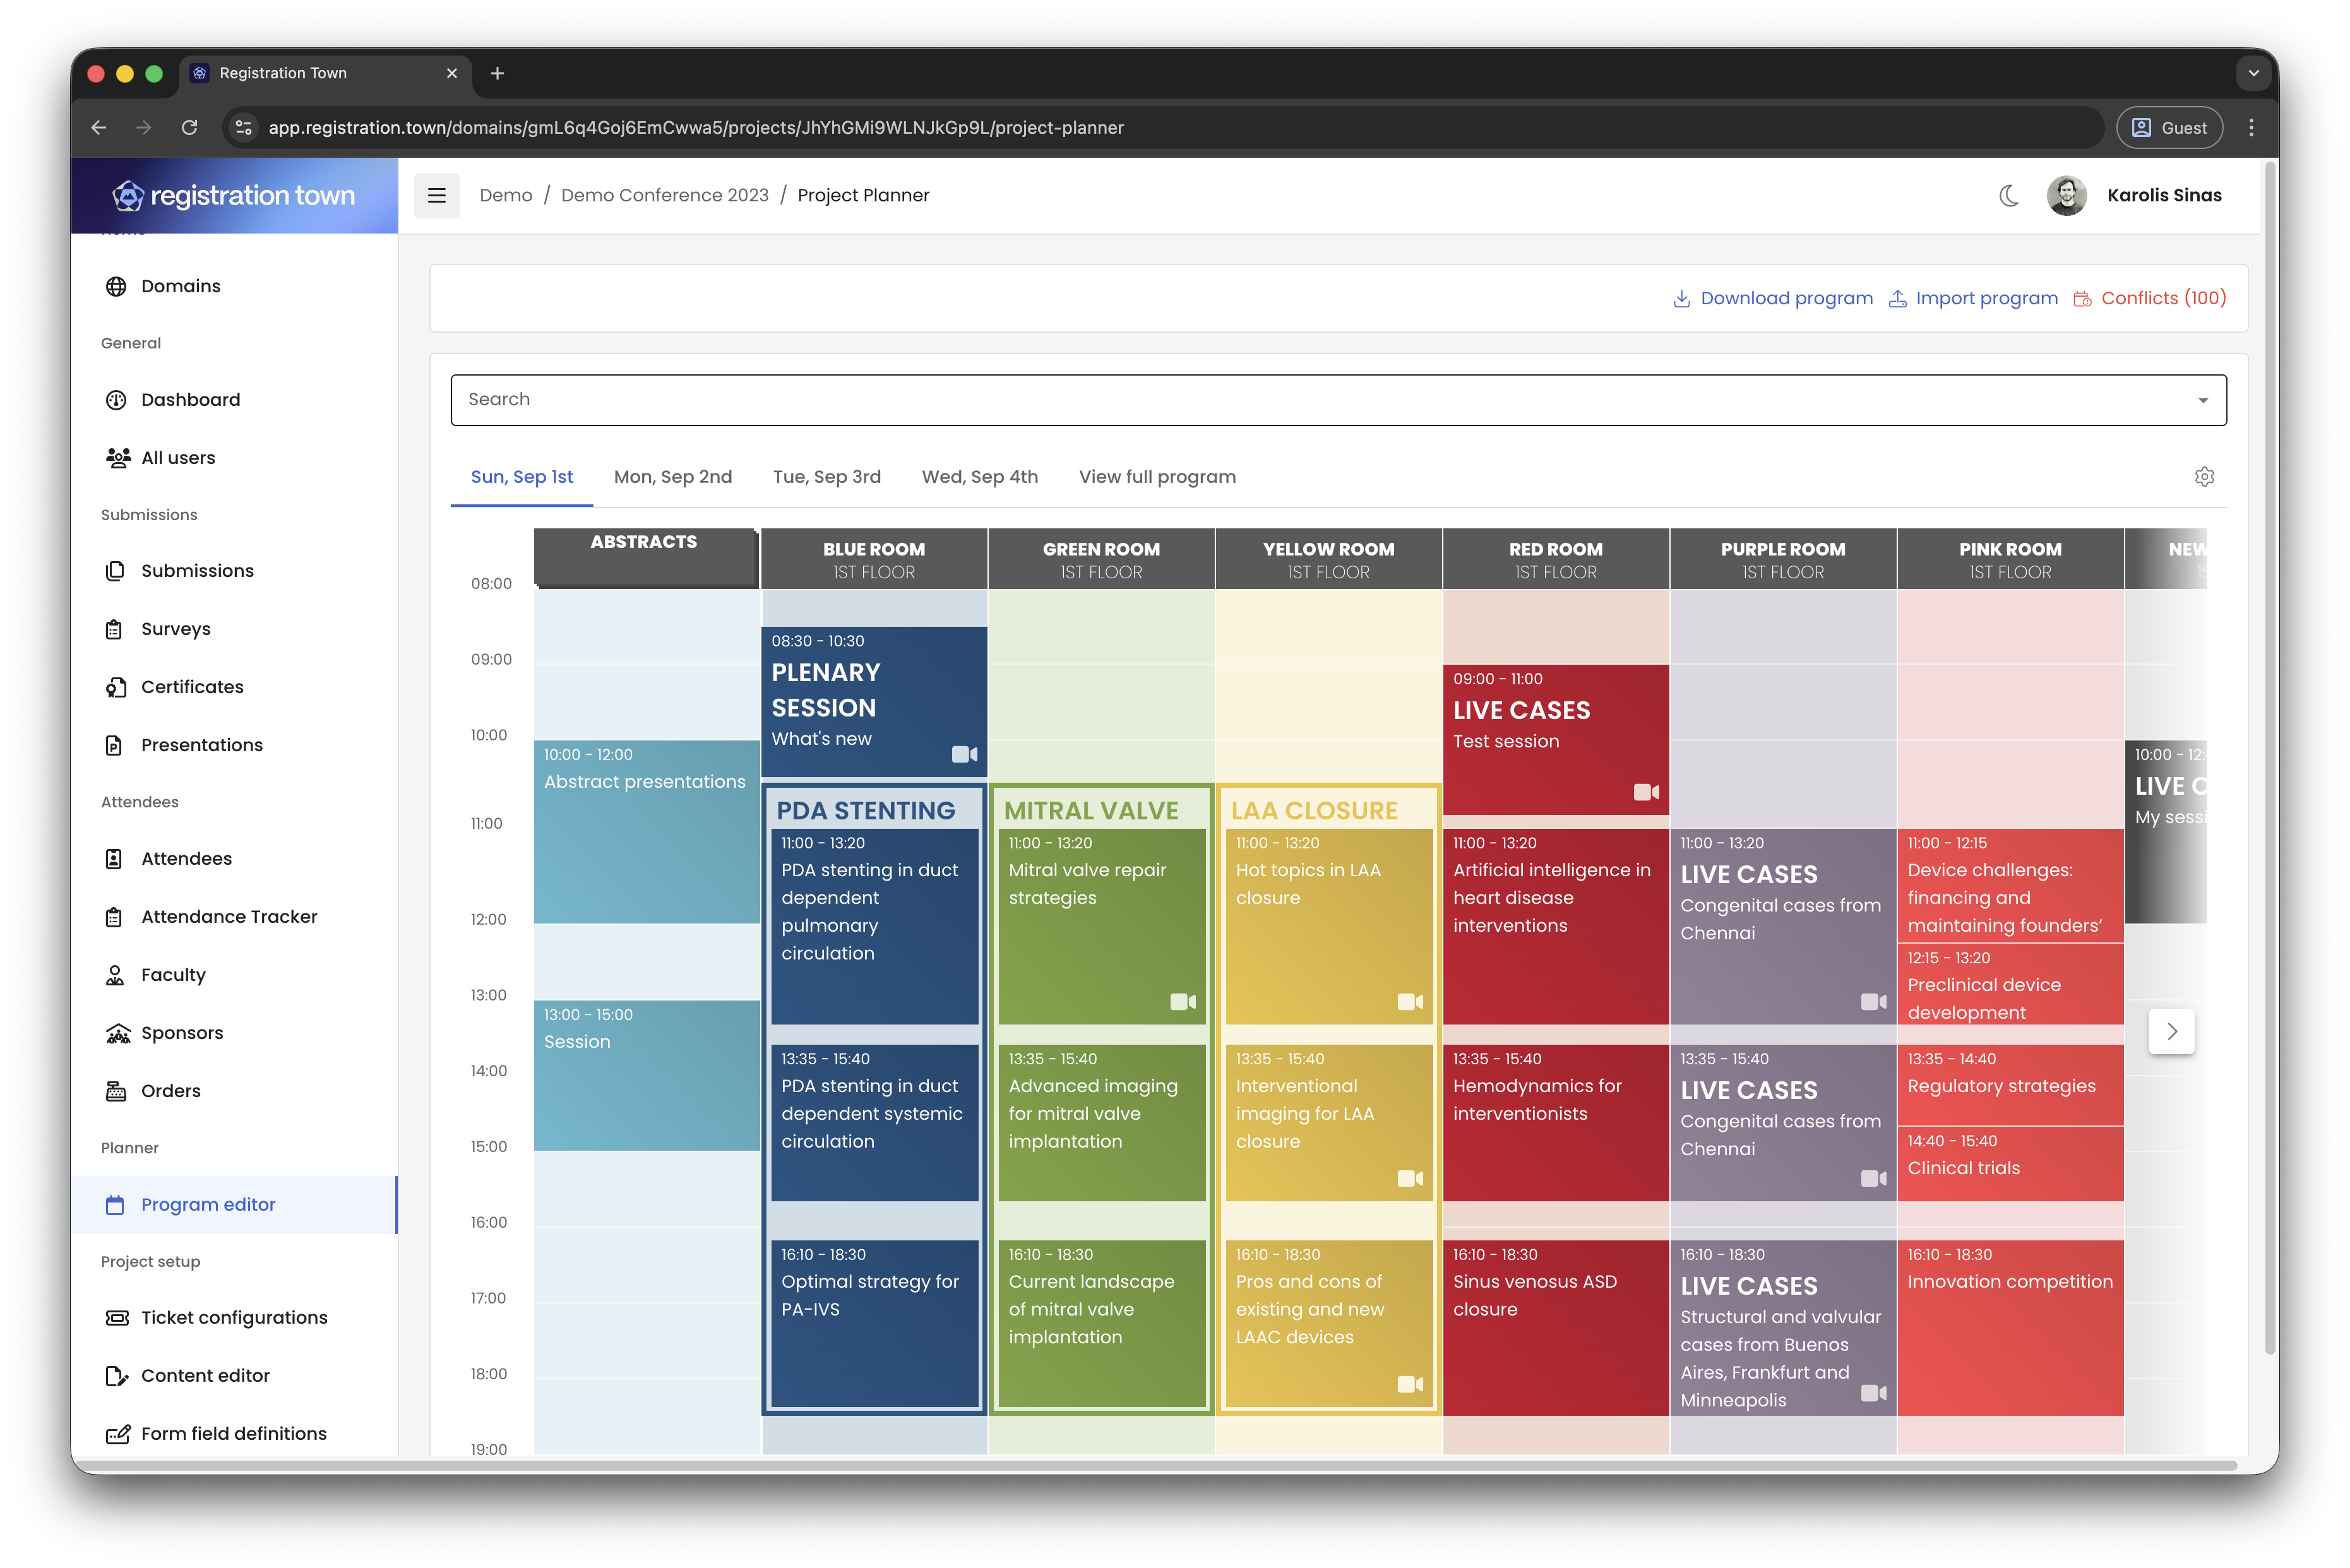The width and height of the screenshot is (2350, 1568).
Task: Switch to the Wed, Sep 4th tab
Action: tap(980, 477)
